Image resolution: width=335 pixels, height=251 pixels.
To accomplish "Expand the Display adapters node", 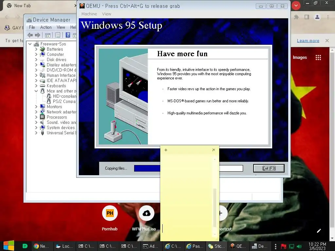I will click(36, 65).
